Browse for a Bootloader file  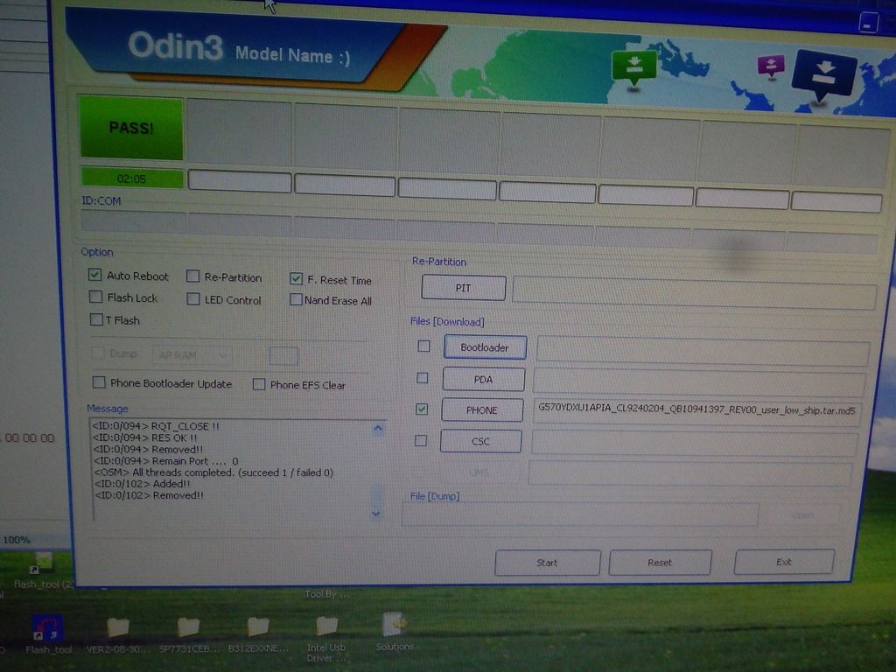coord(485,347)
